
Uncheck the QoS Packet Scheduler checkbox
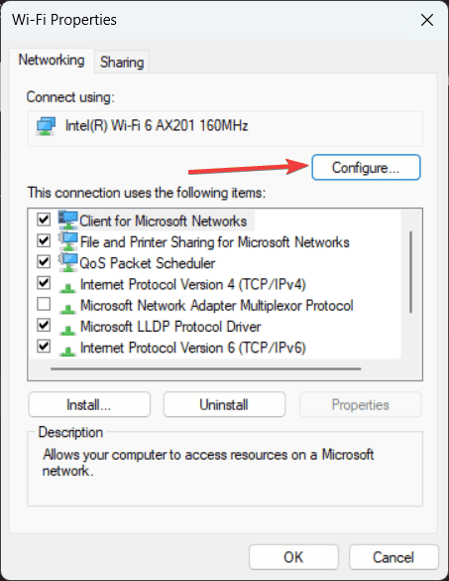coord(44,261)
